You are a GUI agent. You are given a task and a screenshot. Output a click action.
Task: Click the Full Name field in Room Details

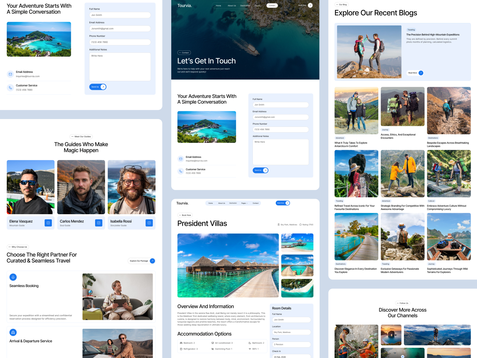(x=291, y=320)
